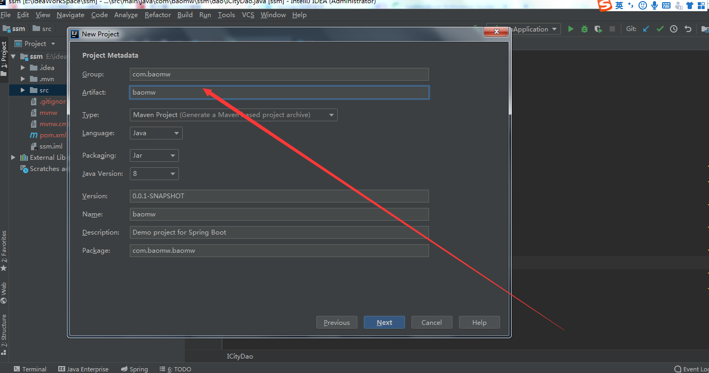Run the application with the green play icon
The image size is (709, 373).
tap(571, 29)
